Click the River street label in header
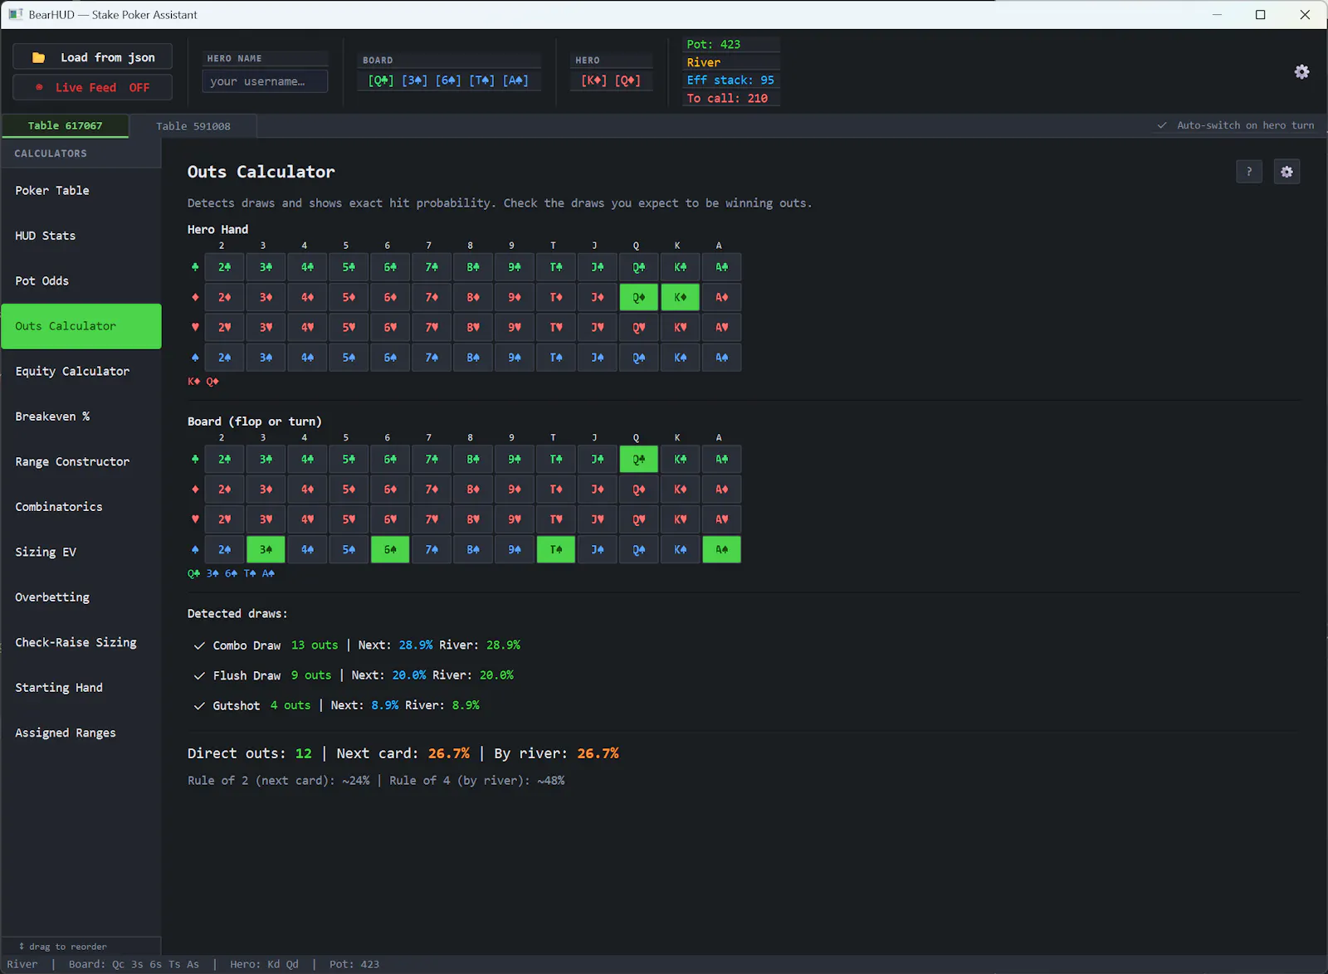The image size is (1328, 974). [703, 62]
